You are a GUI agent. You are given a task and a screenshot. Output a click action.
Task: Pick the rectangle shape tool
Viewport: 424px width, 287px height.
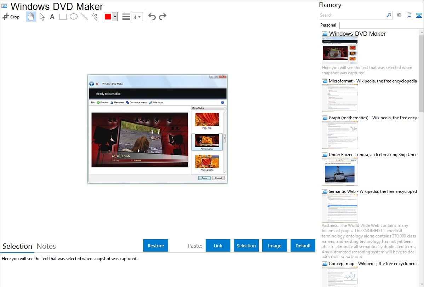(x=63, y=17)
